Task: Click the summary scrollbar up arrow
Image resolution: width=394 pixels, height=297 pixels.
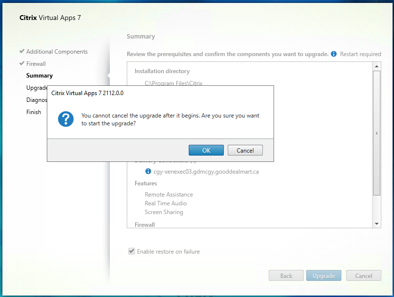Action: tap(376, 66)
